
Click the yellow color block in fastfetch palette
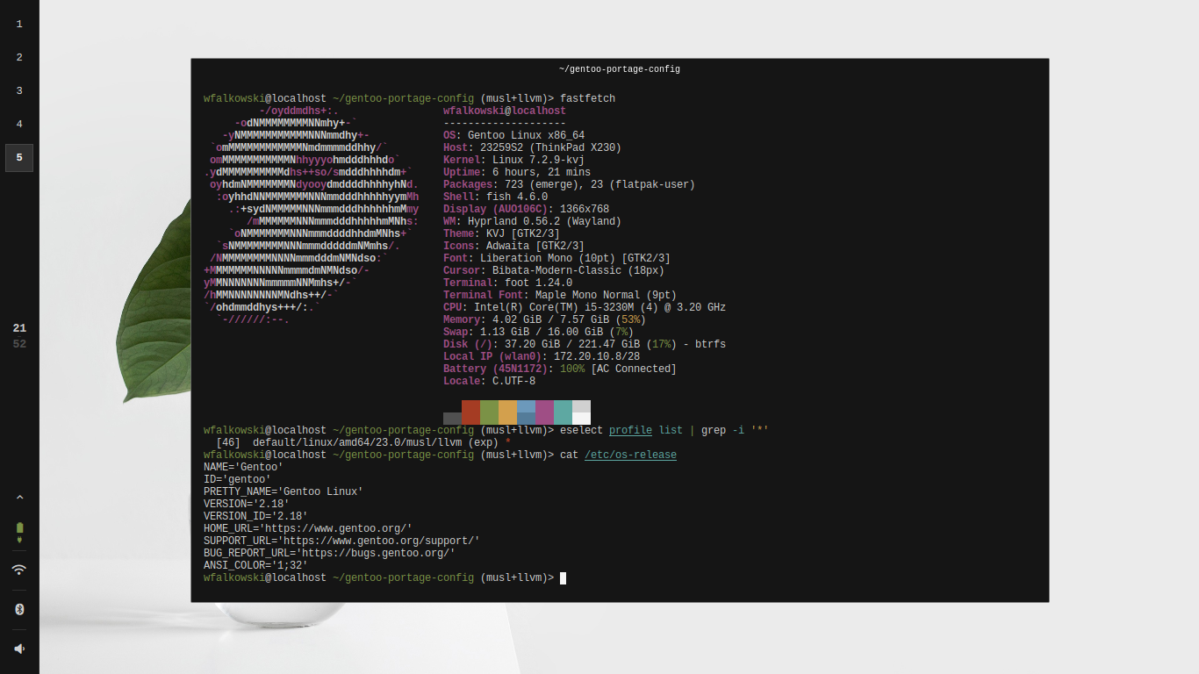pyautogui.click(x=507, y=412)
